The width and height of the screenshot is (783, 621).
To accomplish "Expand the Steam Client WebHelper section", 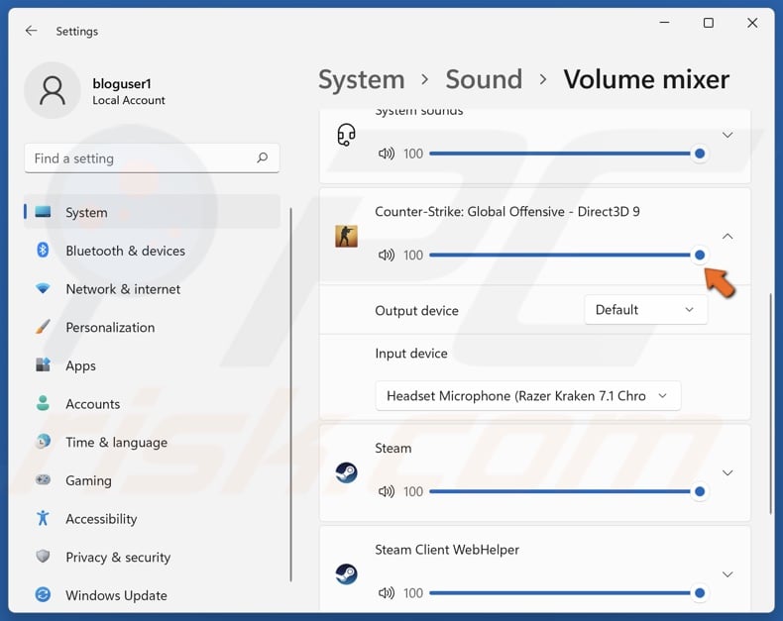I will tap(727, 574).
